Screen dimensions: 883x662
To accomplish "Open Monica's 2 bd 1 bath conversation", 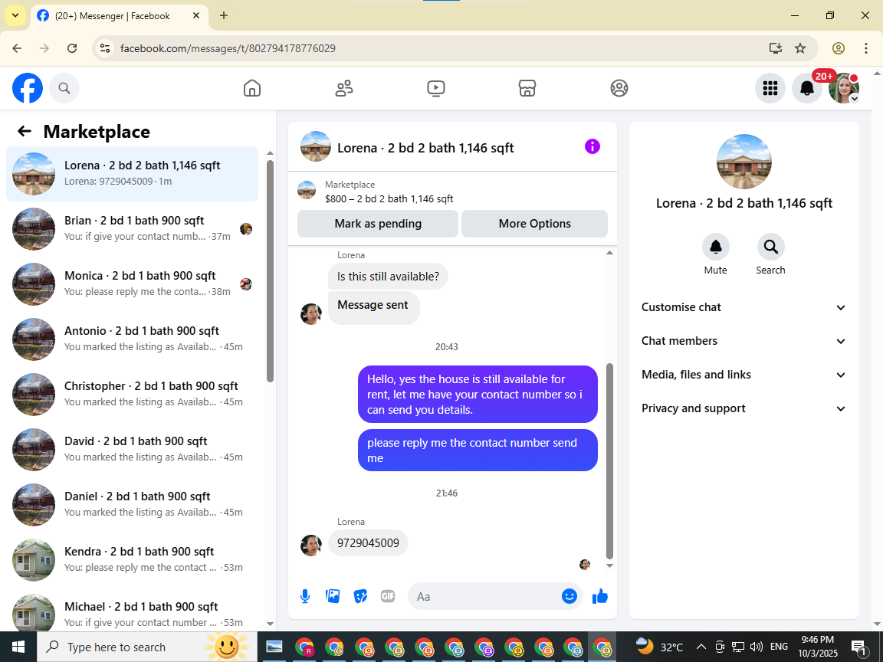I will coord(133,283).
